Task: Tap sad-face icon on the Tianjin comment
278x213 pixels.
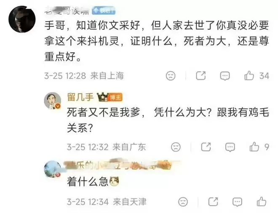Action: click(x=183, y=202)
